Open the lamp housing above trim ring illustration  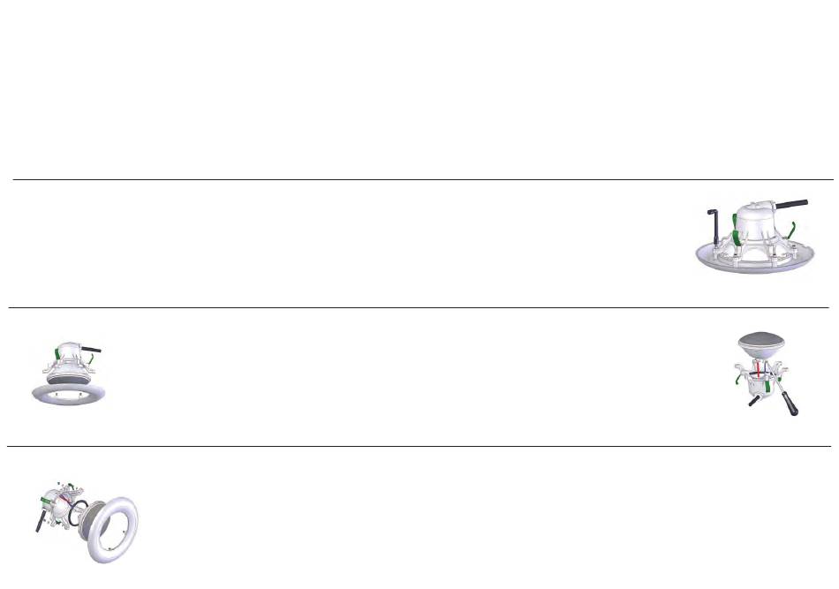[x=68, y=373]
